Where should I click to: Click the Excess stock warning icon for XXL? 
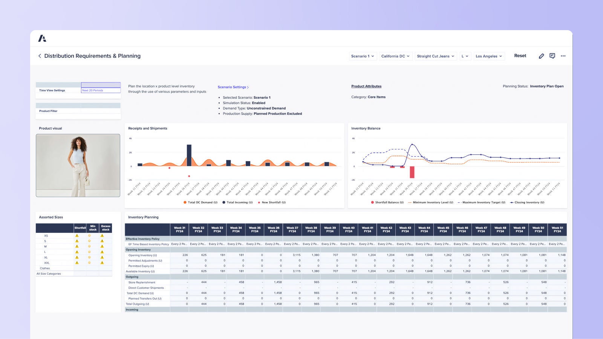(102, 263)
